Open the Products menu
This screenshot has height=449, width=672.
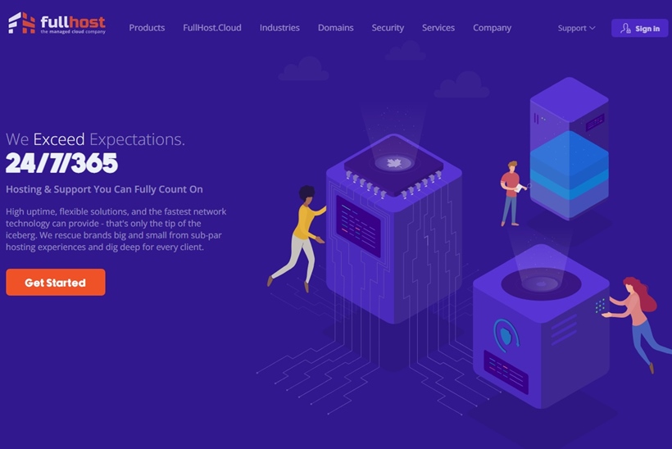pyautogui.click(x=147, y=28)
